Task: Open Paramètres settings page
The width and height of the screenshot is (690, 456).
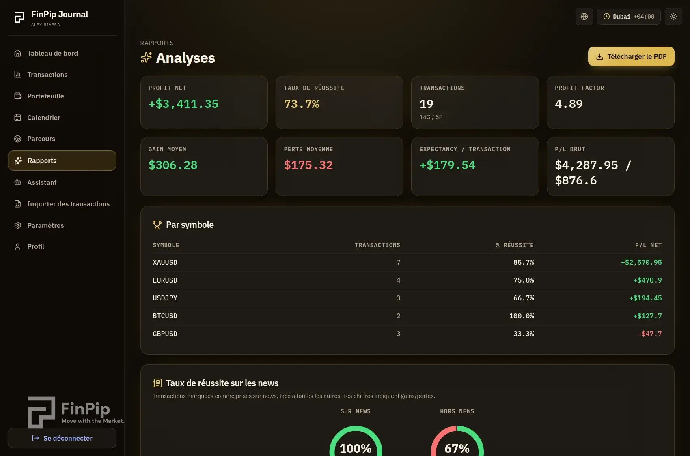Action: coord(62,225)
